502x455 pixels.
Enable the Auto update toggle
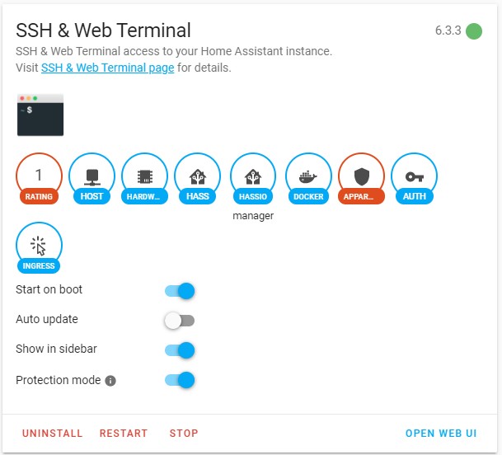click(180, 320)
